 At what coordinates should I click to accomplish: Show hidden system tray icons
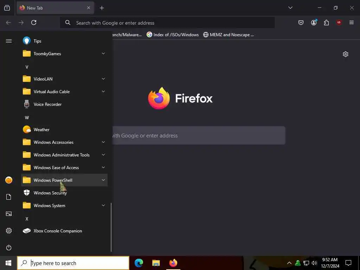[289, 263]
